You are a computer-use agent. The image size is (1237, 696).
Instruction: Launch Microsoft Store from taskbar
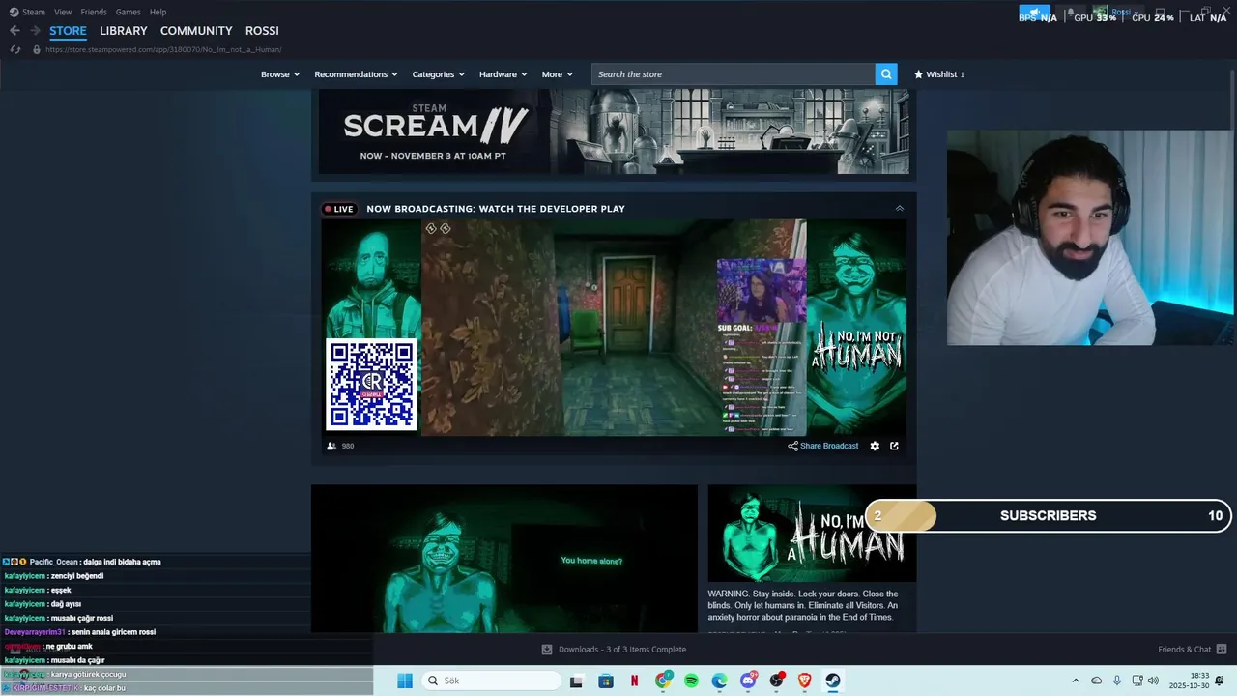tap(606, 681)
